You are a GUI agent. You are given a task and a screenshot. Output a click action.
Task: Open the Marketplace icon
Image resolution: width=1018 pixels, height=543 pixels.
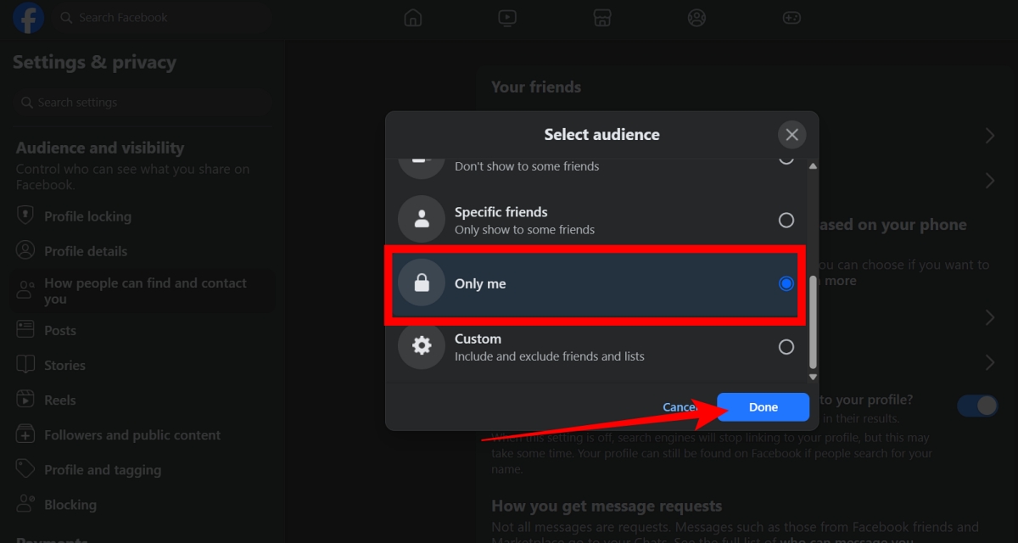point(602,18)
